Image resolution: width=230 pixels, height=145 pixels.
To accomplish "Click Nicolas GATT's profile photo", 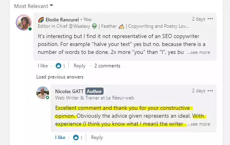I will tap(43, 93).
